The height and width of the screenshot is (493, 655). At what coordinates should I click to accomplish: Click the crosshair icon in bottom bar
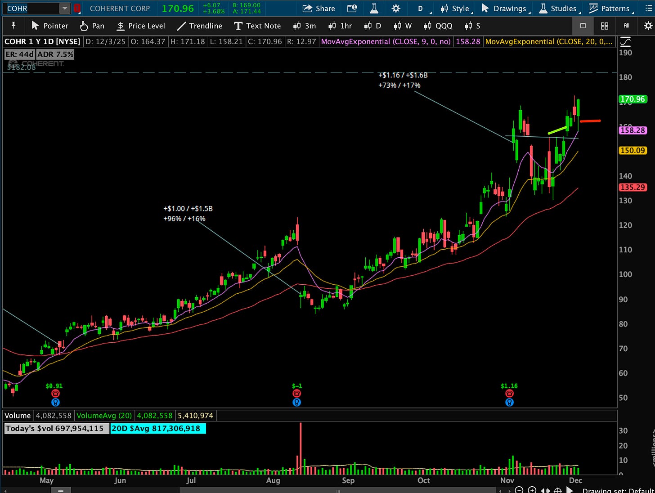coord(558,490)
